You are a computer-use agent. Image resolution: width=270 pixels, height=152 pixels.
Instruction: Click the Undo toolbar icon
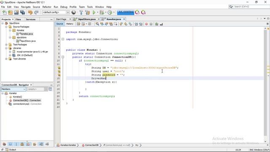pos(30,12)
